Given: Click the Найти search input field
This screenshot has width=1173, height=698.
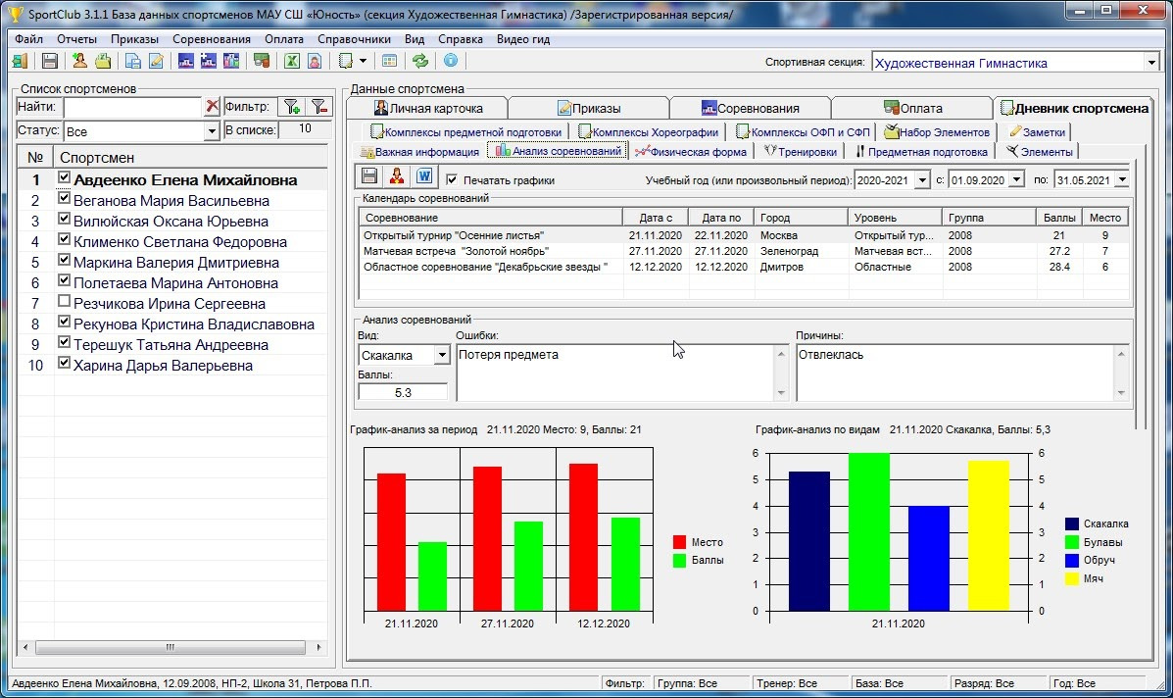Looking at the screenshot, I should pyautogui.click(x=131, y=107).
